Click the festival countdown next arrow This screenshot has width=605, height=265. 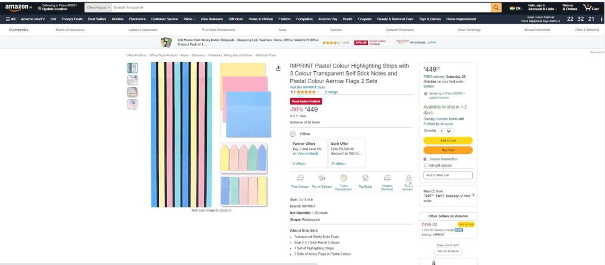click(x=601, y=19)
